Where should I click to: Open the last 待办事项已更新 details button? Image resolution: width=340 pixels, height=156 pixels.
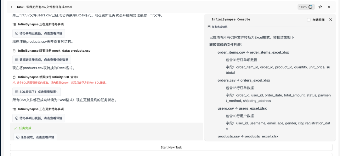coord(39,118)
